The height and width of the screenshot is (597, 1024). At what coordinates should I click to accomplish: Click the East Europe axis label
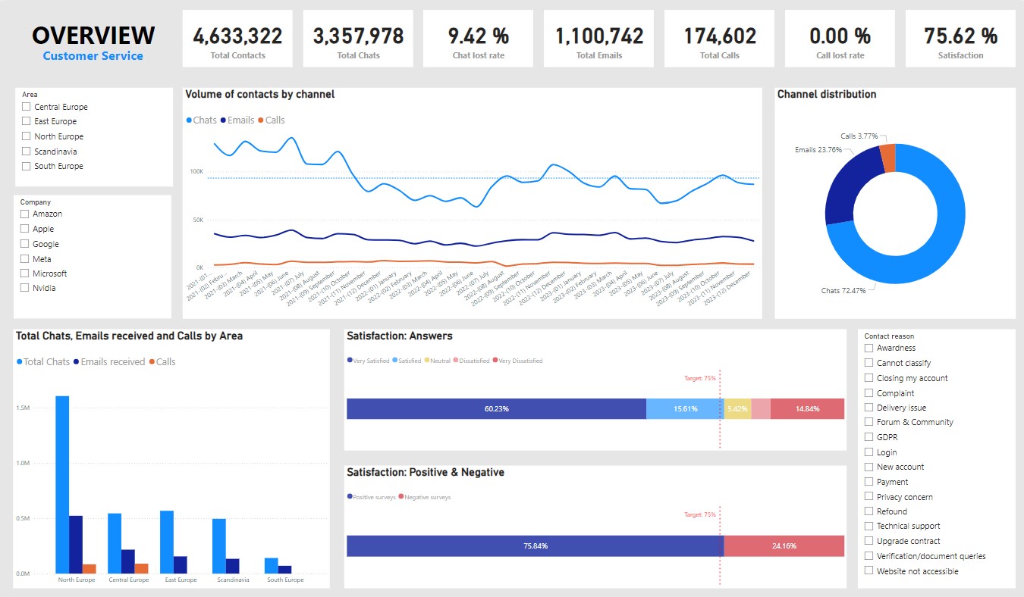tap(181, 580)
